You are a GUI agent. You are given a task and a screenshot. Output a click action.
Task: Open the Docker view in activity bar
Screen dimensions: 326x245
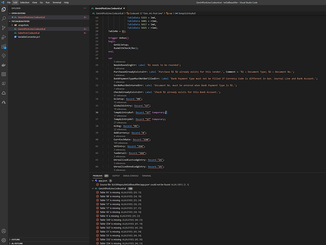point(4,65)
